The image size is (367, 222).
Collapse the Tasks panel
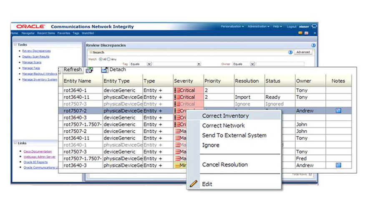click(15, 45)
